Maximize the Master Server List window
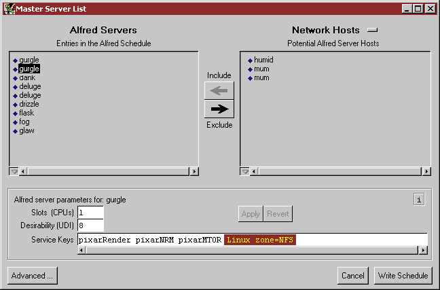 (x=418, y=9)
